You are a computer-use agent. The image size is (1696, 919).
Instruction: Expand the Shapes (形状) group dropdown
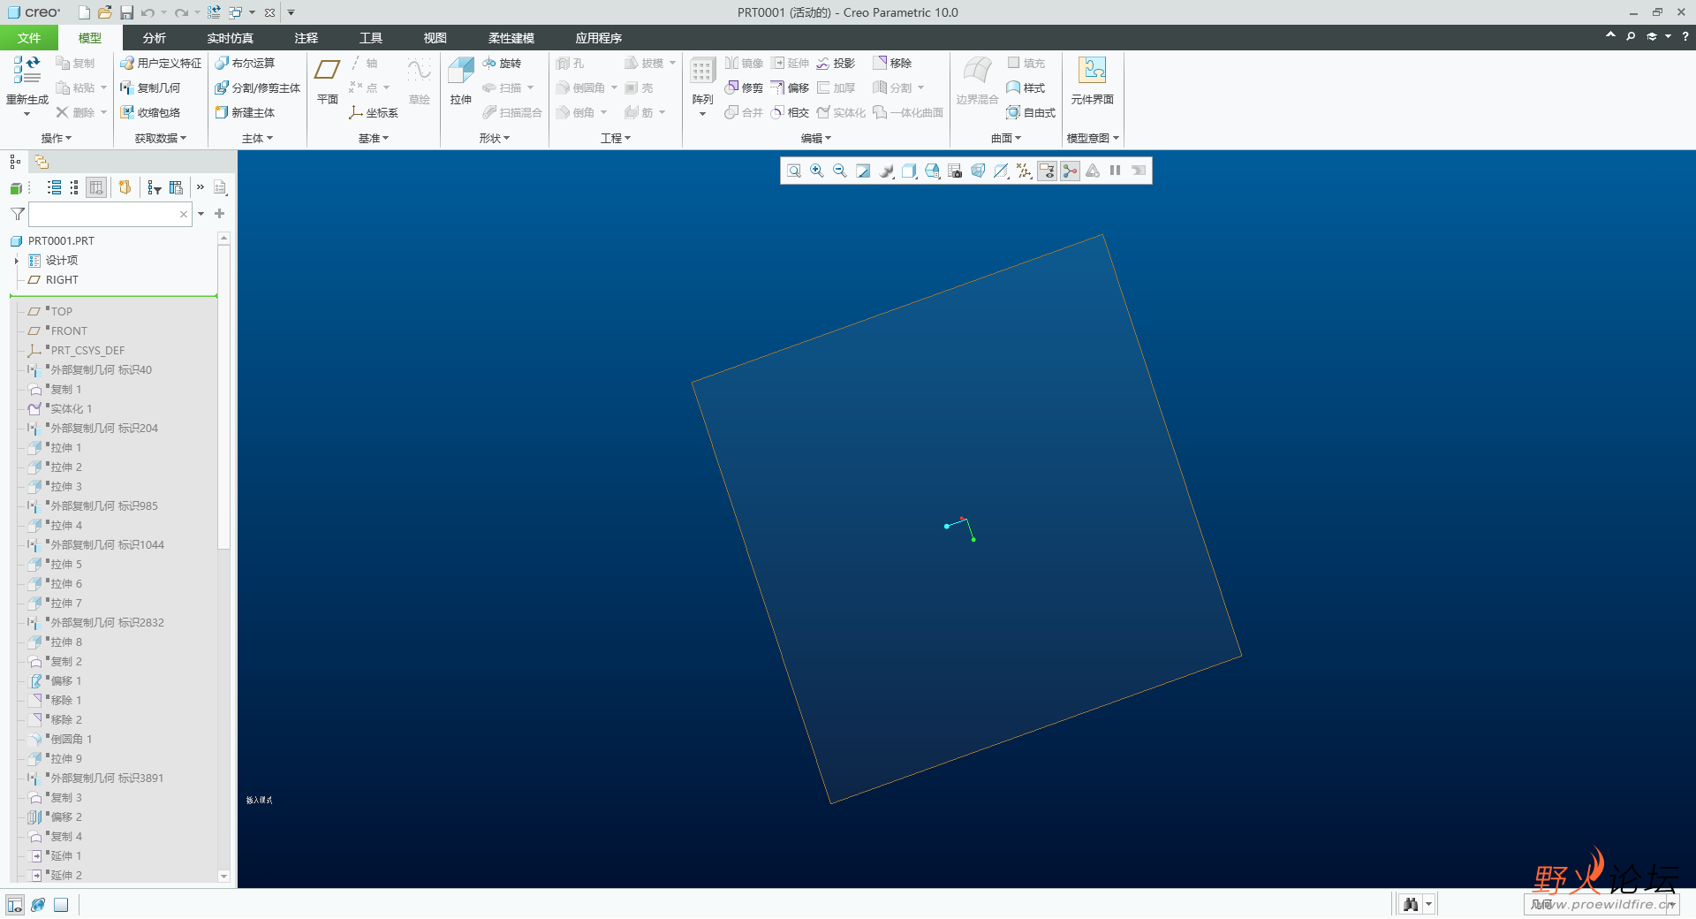tap(495, 139)
